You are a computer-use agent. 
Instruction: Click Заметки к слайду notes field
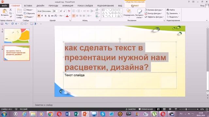click(x=44, y=105)
